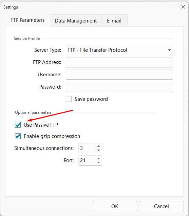Close the Settings dialog with the X icon
189x216 pixels.
[x=183, y=7]
